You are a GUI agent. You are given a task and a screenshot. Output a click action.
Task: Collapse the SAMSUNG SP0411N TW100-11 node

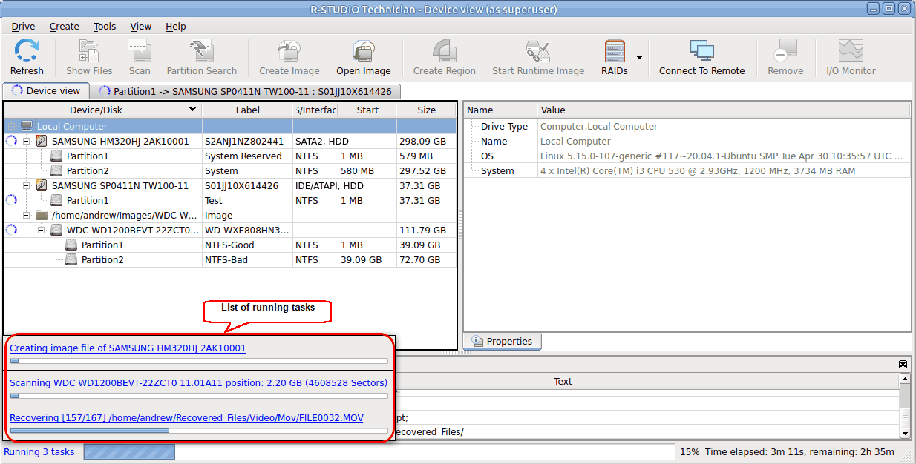click(27, 185)
